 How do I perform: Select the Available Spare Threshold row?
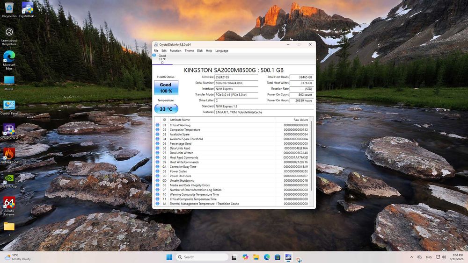coord(233,139)
